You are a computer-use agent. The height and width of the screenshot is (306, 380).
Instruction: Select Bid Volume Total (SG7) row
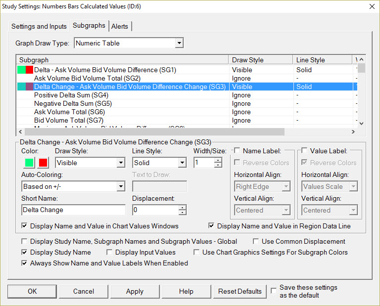tap(187, 120)
